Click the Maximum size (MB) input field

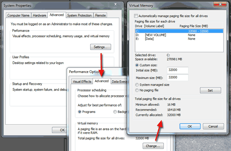click(177, 78)
